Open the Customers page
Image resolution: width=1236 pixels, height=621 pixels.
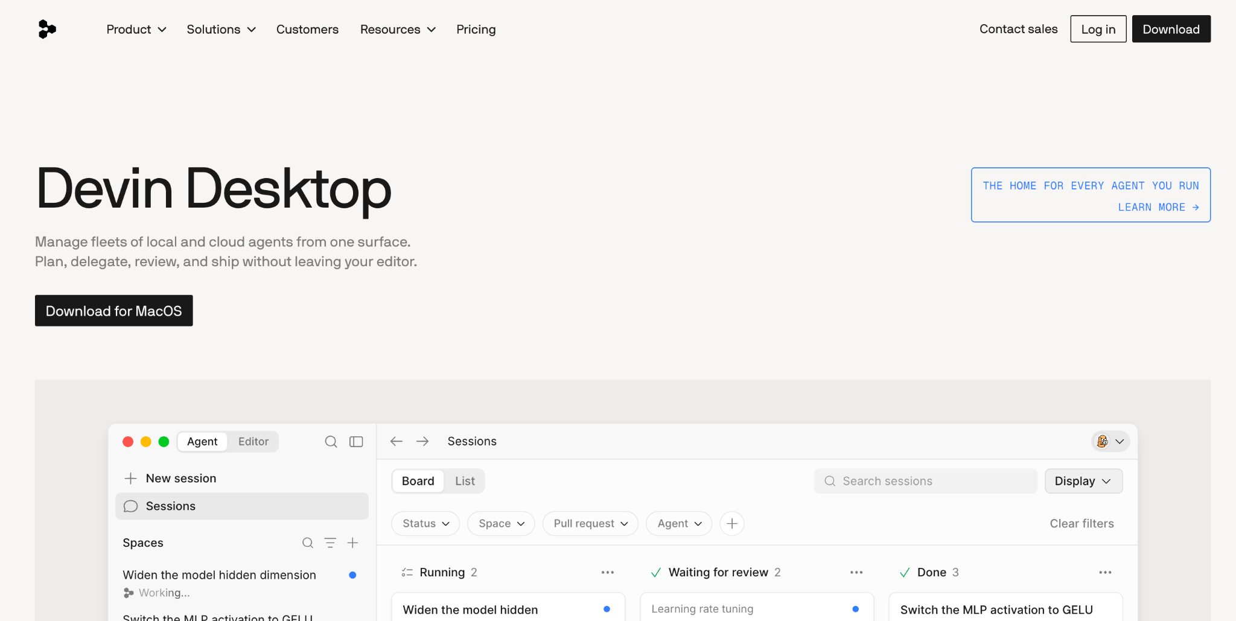(x=307, y=30)
